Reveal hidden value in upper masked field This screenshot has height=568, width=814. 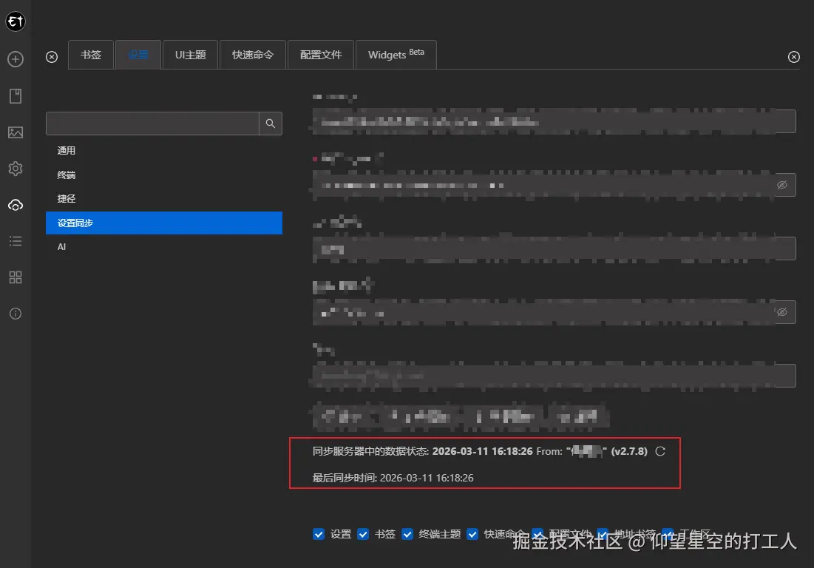(782, 185)
